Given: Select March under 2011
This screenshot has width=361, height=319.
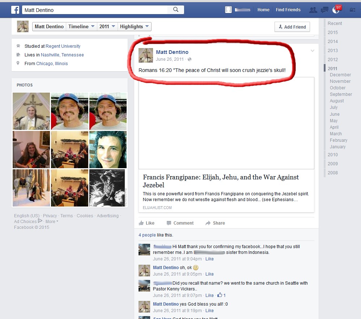Looking at the screenshot, I should tap(336, 134).
